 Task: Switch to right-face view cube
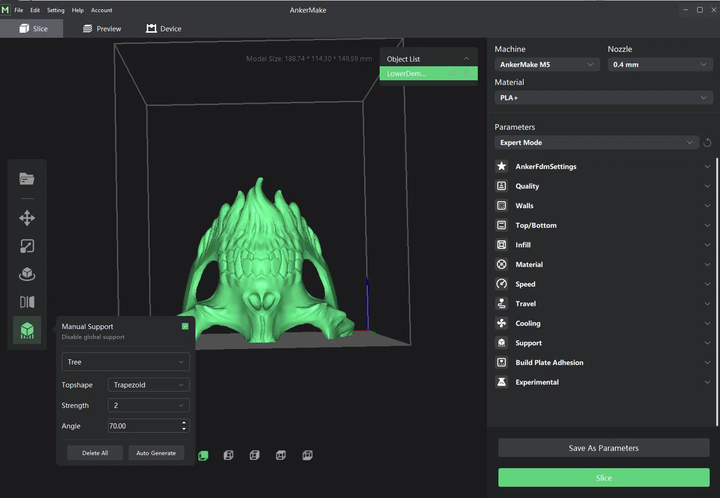255,455
